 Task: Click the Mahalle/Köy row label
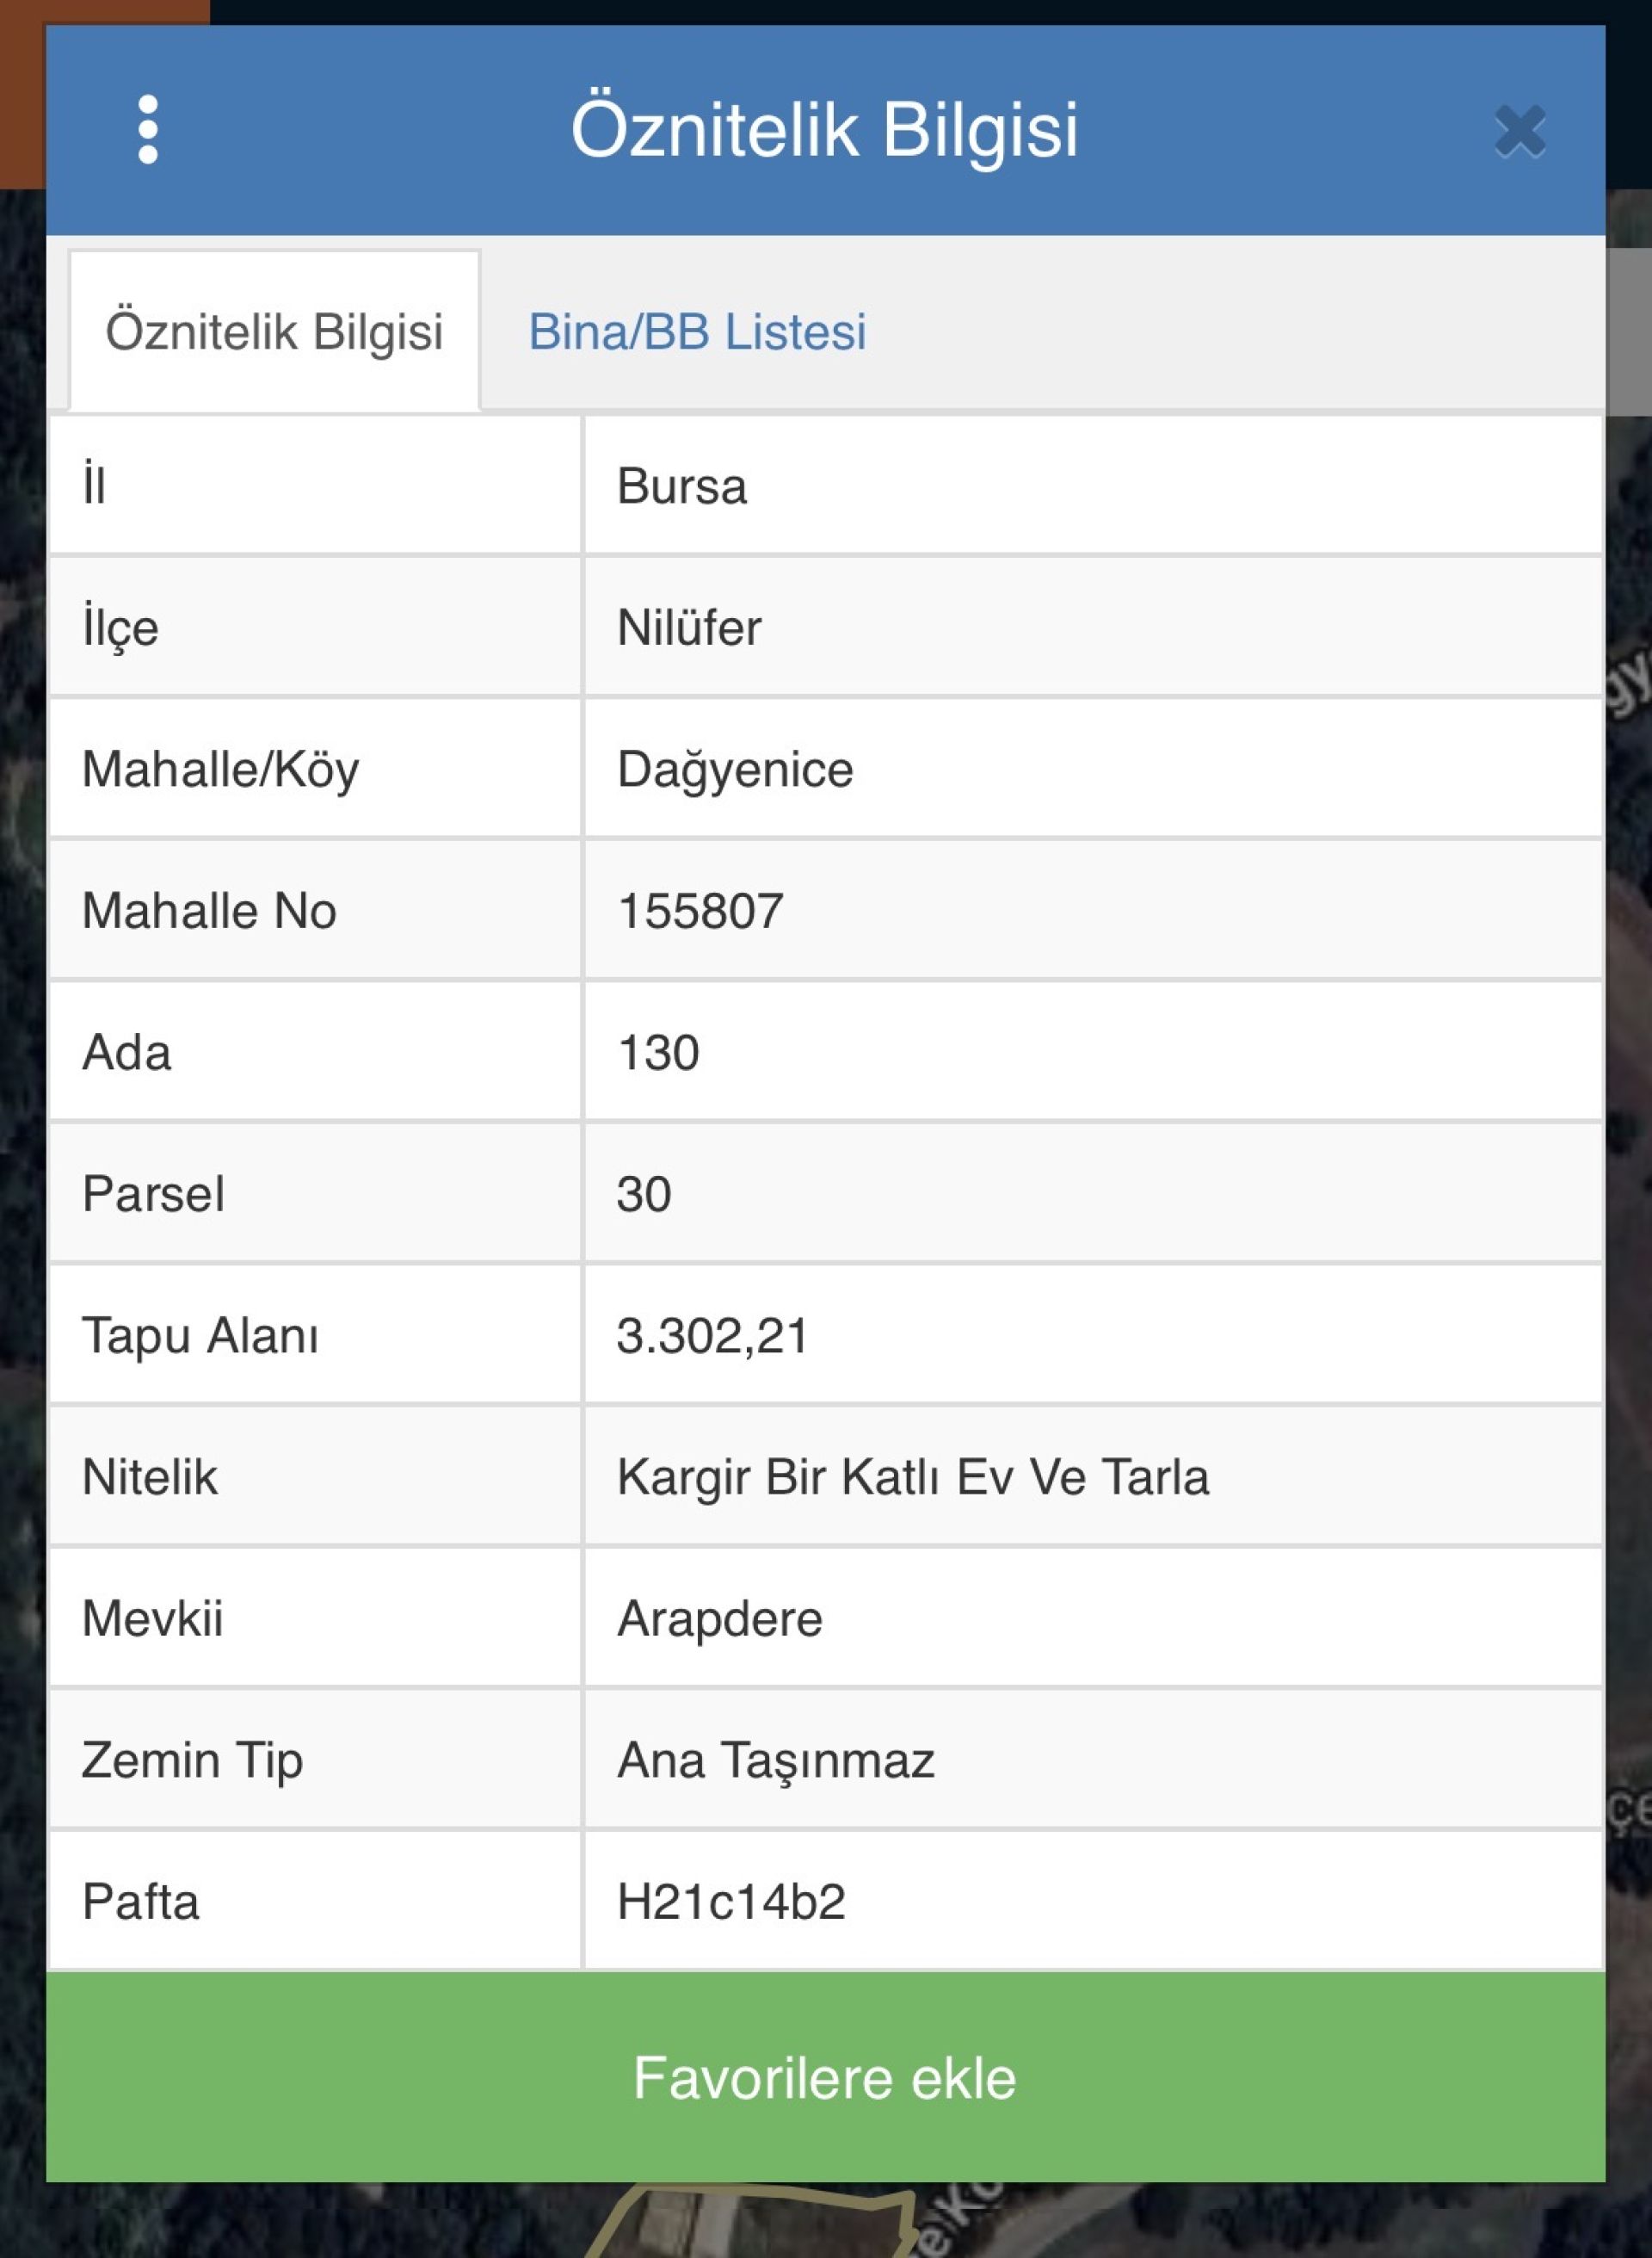(220, 770)
